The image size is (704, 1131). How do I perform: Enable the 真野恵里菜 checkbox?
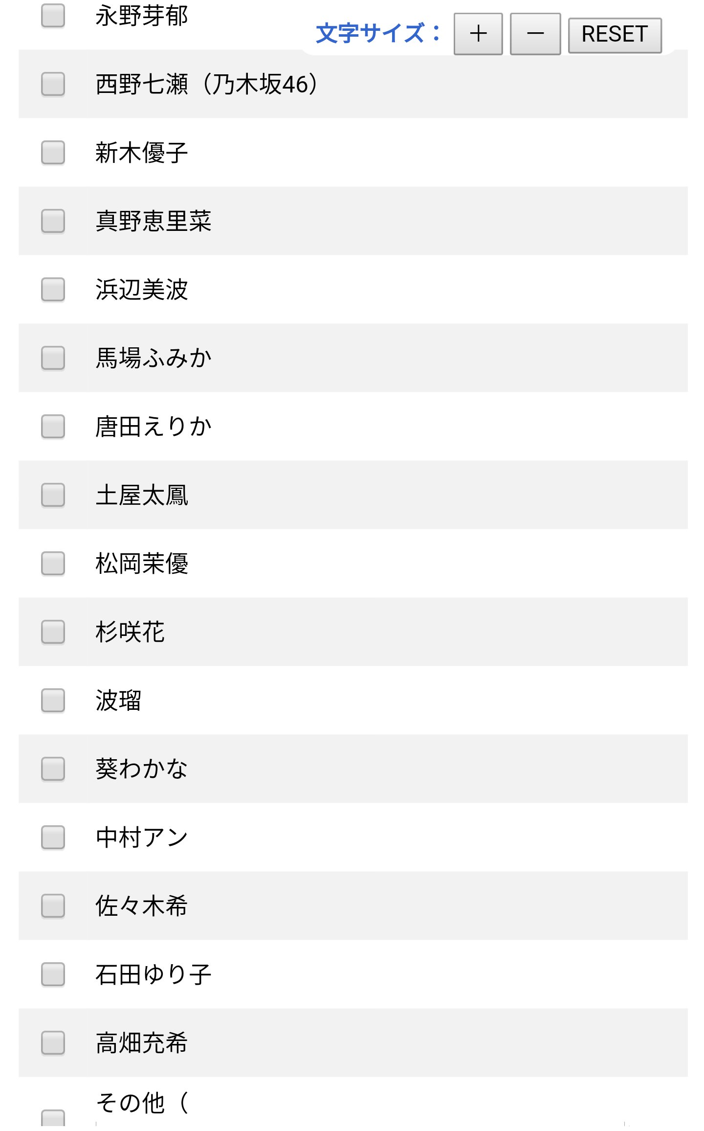click(53, 221)
